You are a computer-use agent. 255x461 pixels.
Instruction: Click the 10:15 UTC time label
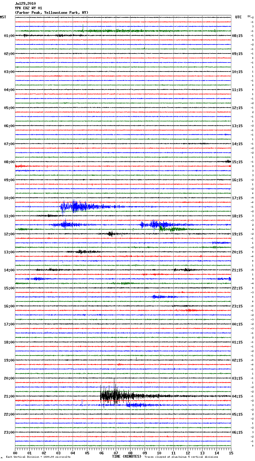237,72
